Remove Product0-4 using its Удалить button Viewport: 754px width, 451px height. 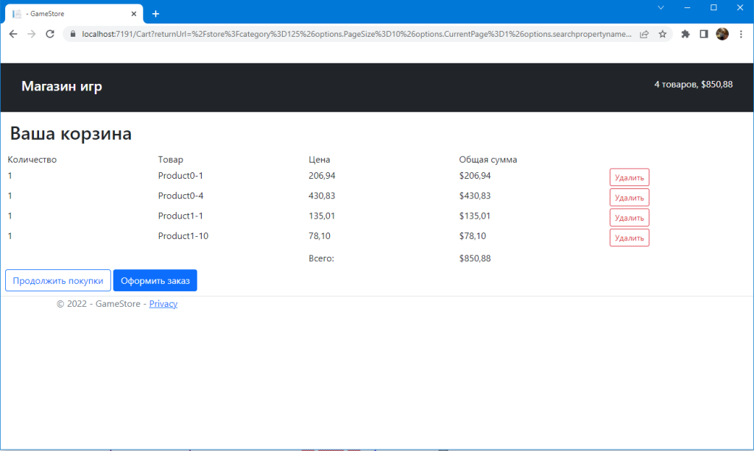(x=629, y=197)
